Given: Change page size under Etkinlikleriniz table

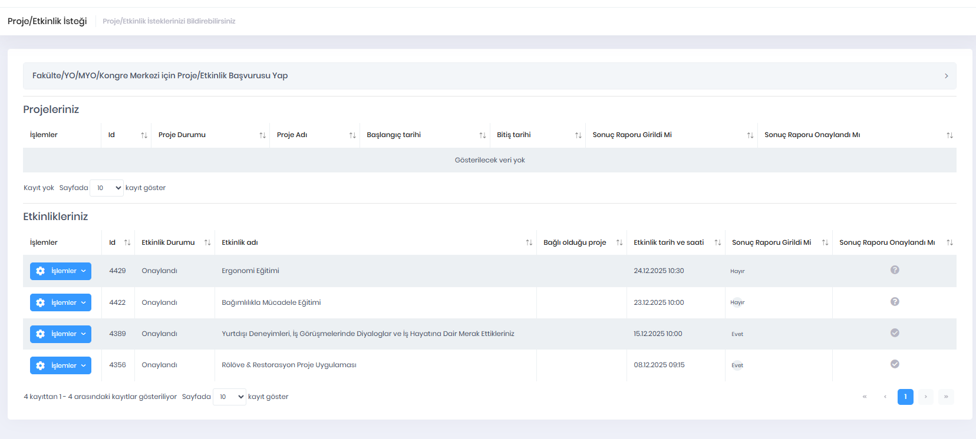Looking at the screenshot, I should coord(229,397).
